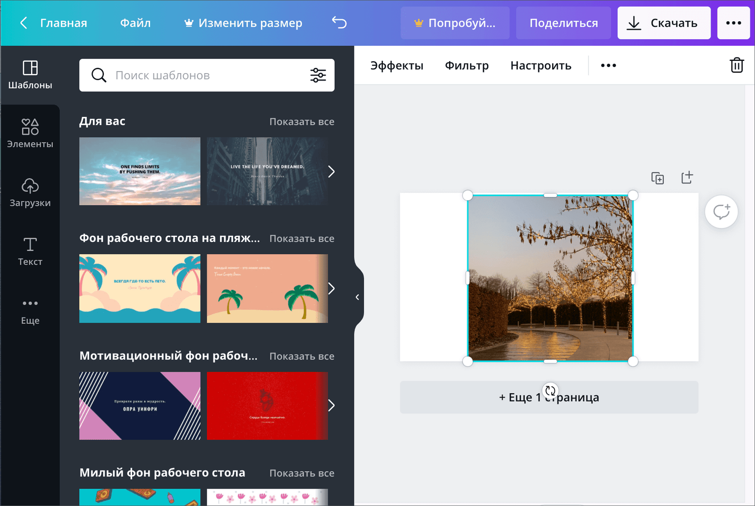Select the Текст text tool
Viewport: 755px width, 506px height.
pyautogui.click(x=30, y=251)
